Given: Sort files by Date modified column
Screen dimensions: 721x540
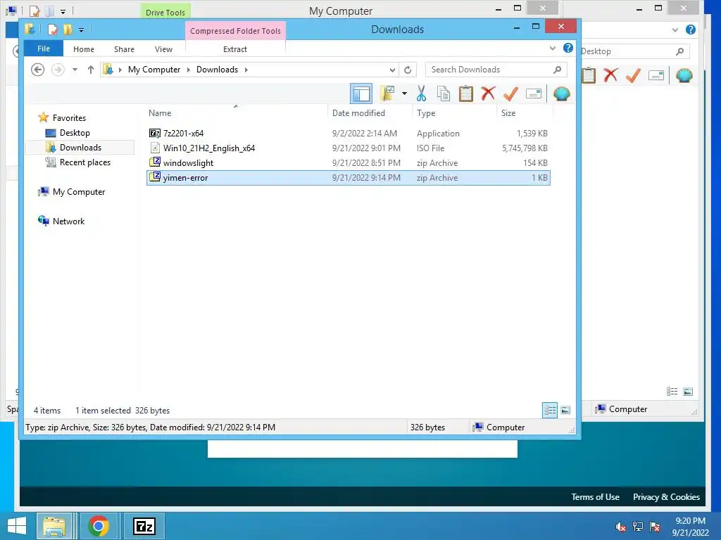Looking at the screenshot, I should click(370, 113).
